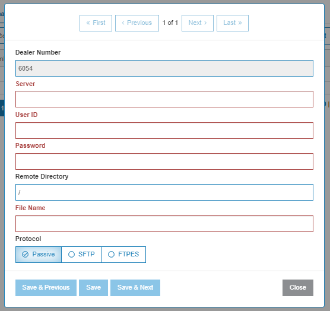The width and height of the screenshot is (330, 311).
Task: Save the FTP settings
Action: [93, 288]
